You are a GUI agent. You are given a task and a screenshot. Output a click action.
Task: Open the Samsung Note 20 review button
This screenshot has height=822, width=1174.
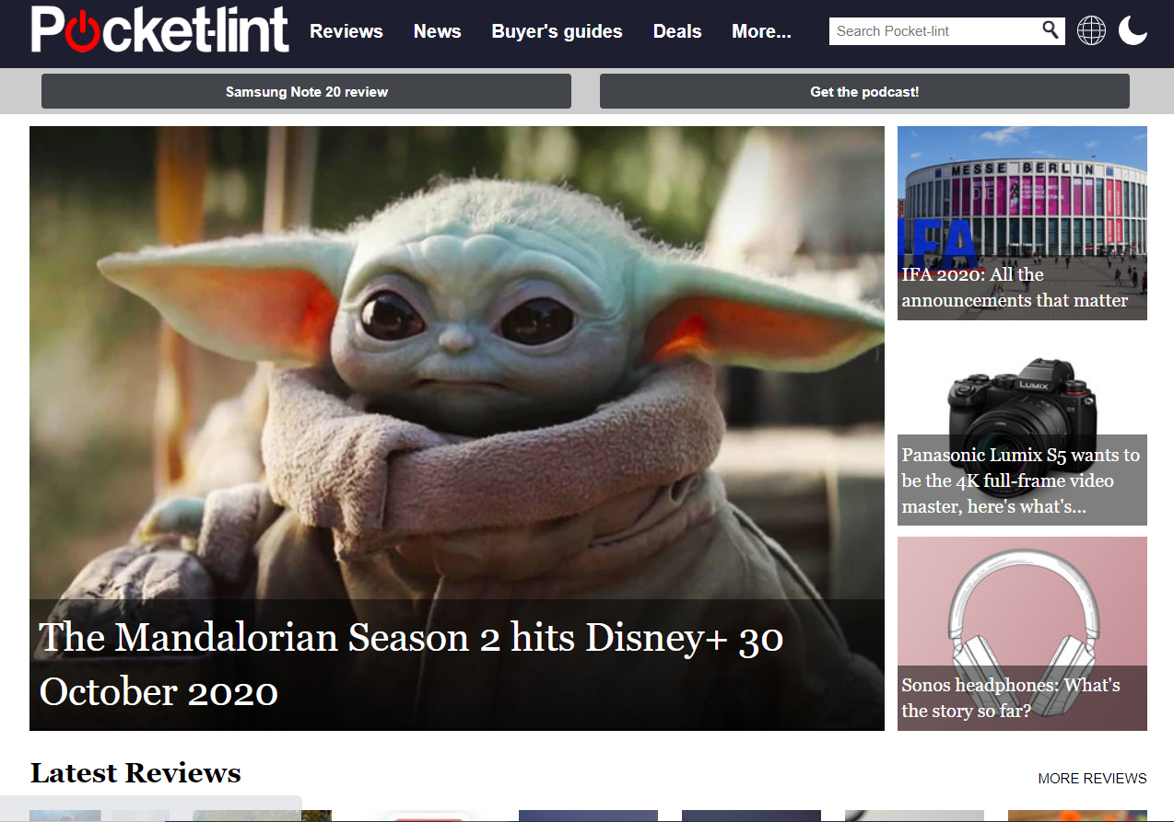(x=306, y=91)
